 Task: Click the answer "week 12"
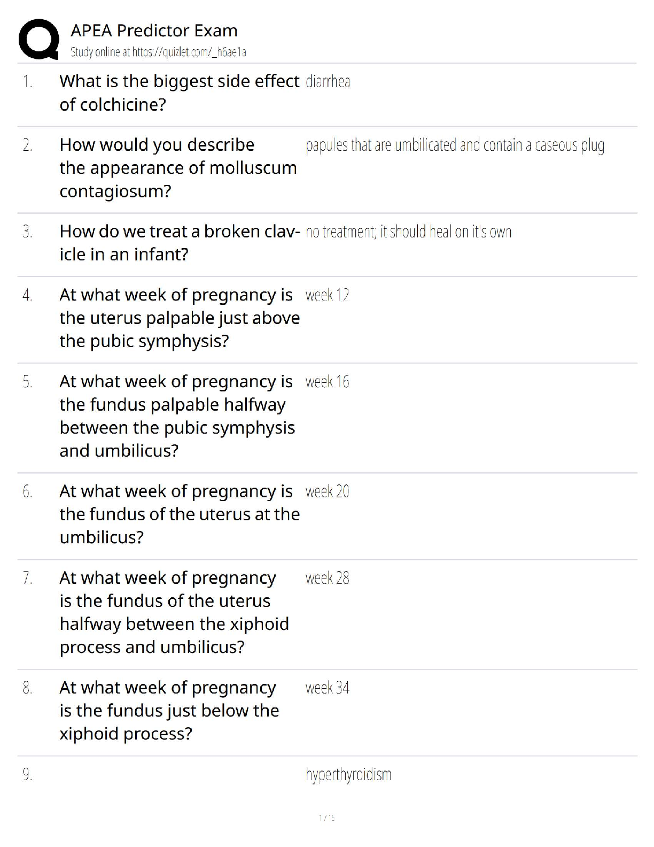point(327,295)
